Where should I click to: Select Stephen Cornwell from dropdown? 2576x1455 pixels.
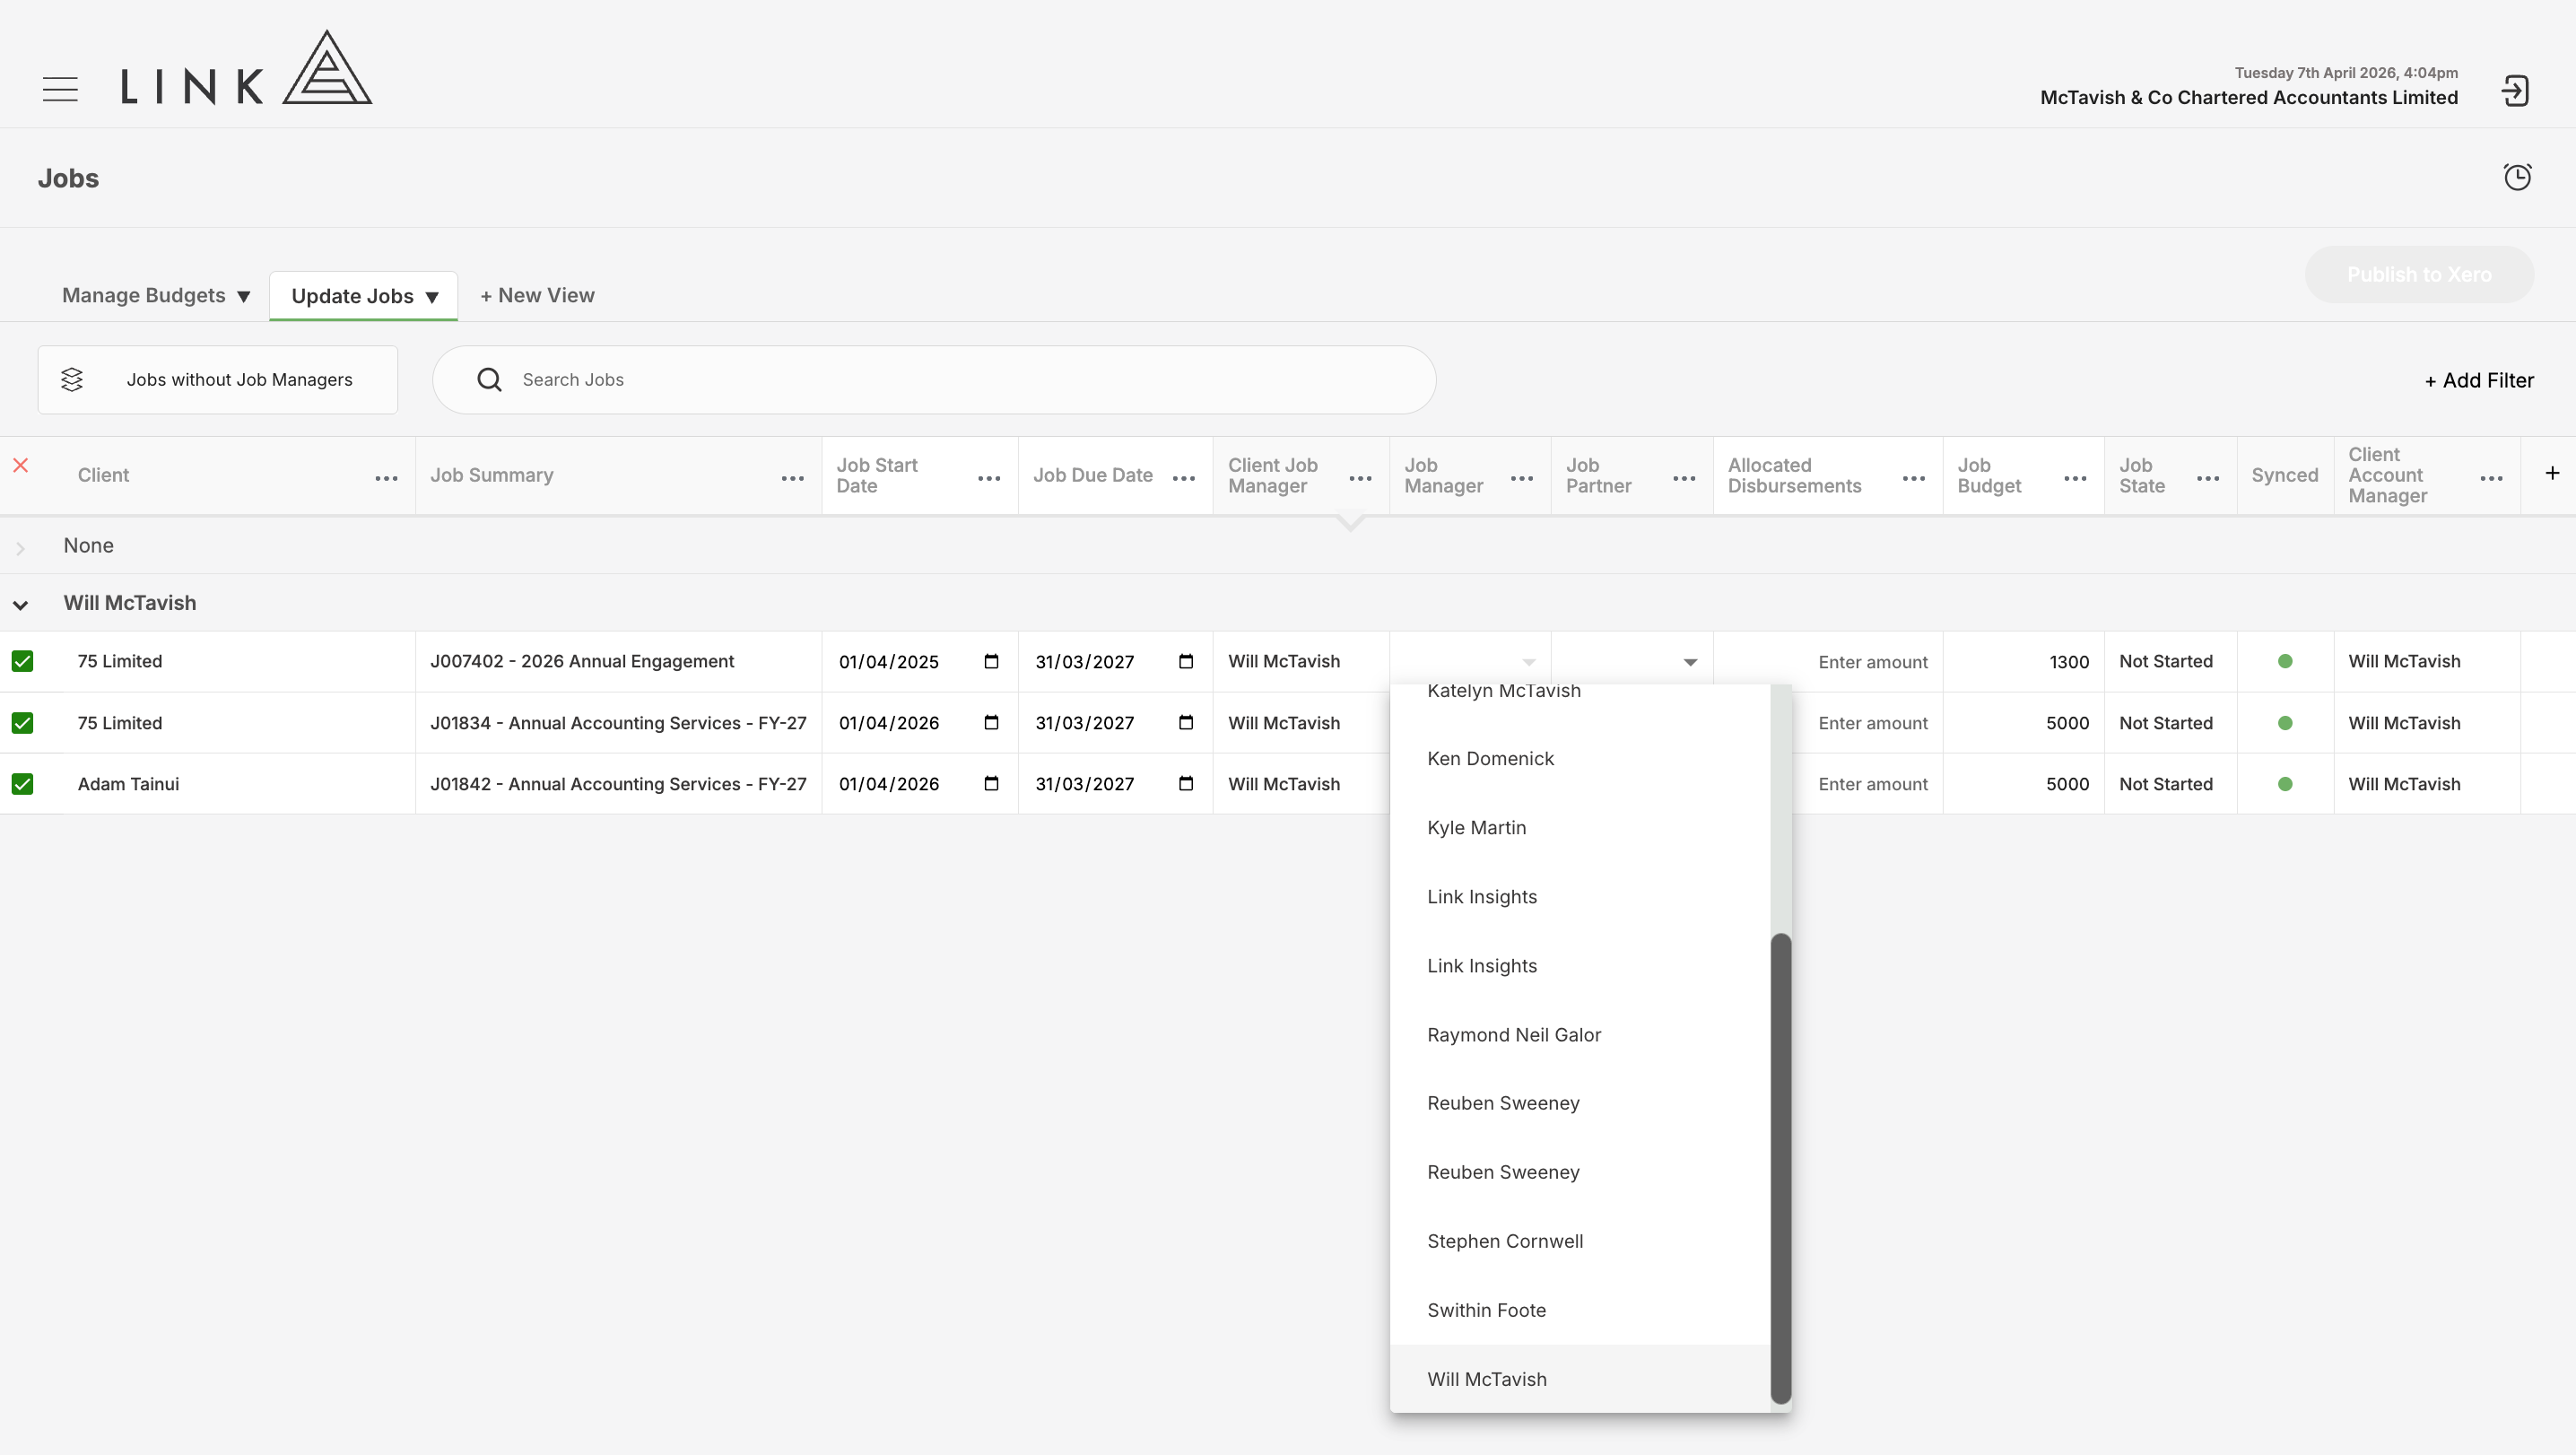[x=1580, y=1241]
